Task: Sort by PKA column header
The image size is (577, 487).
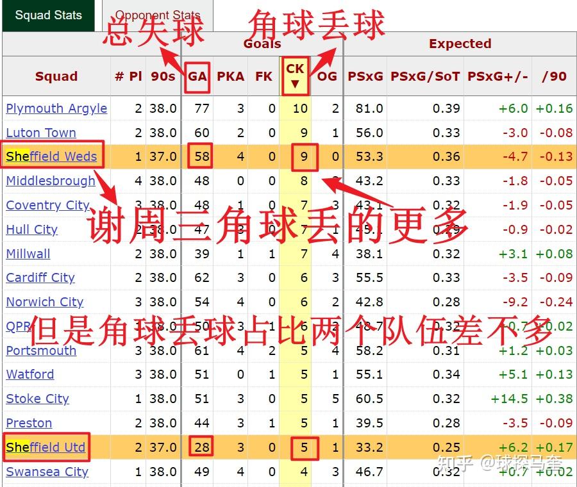Action: pyautogui.click(x=230, y=76)
